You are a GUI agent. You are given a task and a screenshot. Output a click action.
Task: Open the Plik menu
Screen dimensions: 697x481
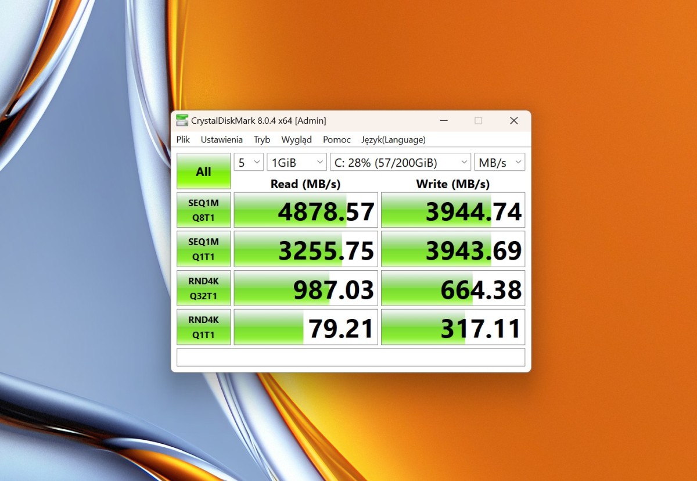[x=184, y=139]
